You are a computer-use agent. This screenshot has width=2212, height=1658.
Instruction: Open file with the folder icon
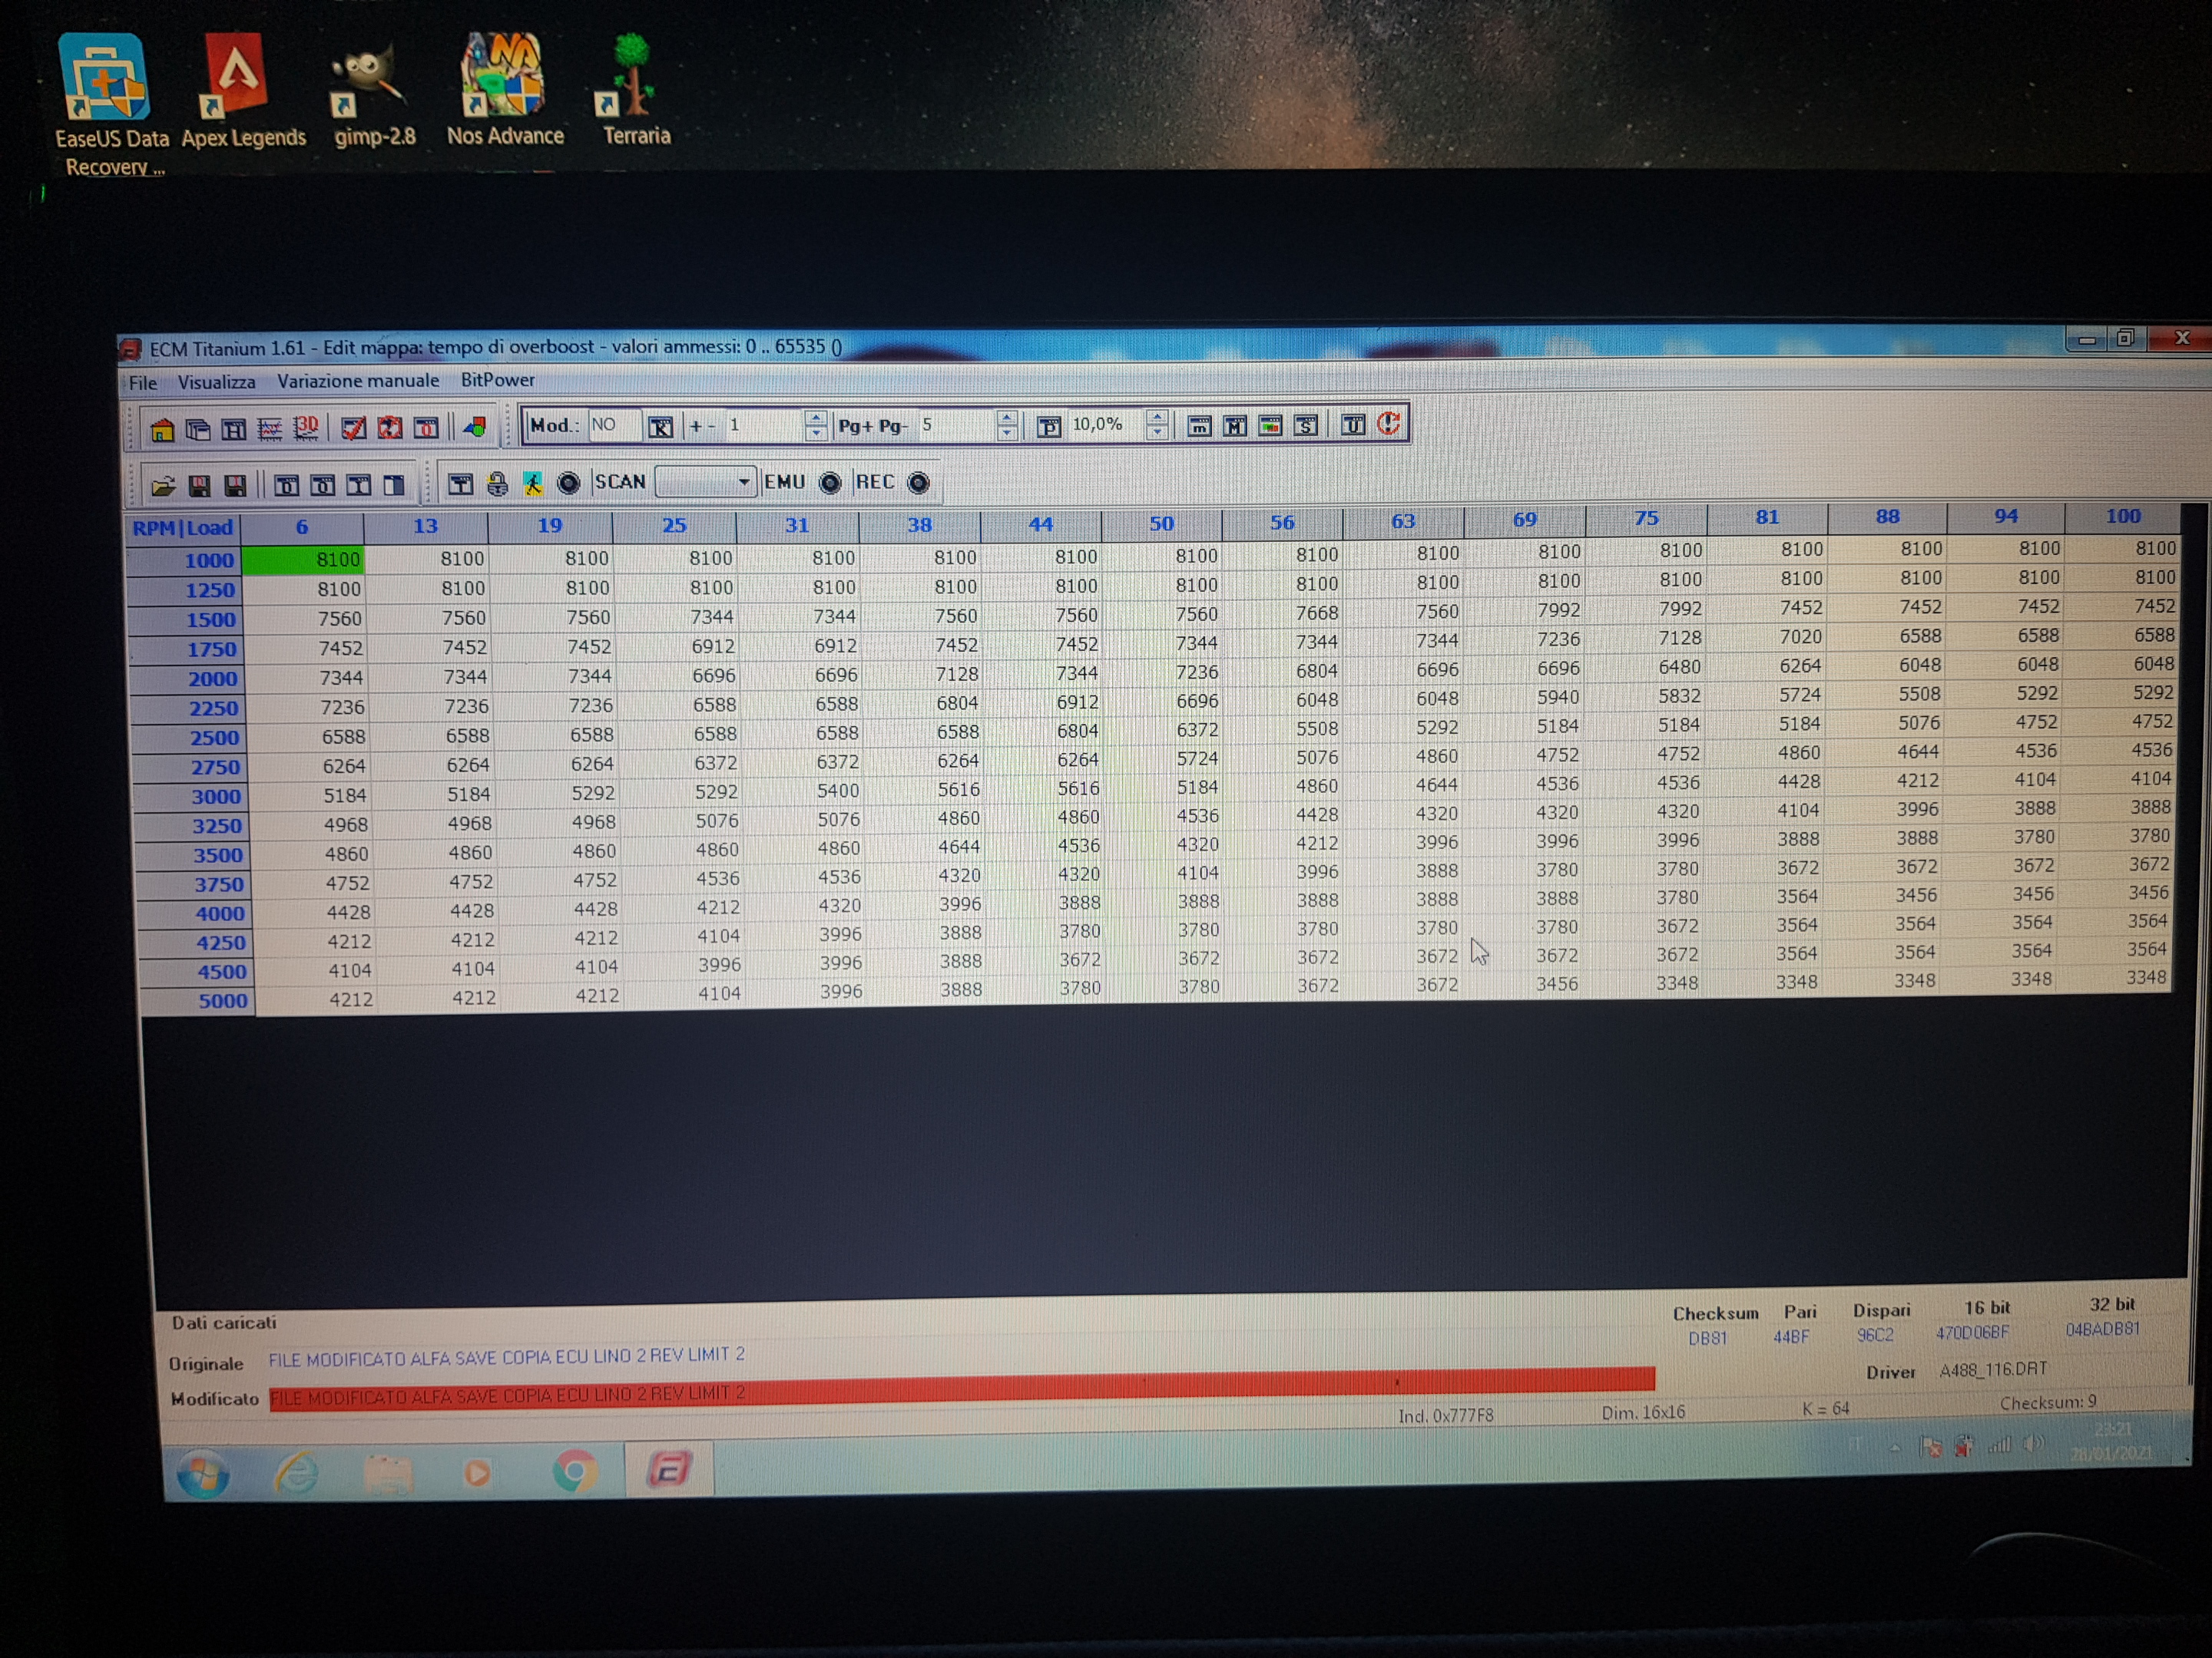click(x=163, y=486)
